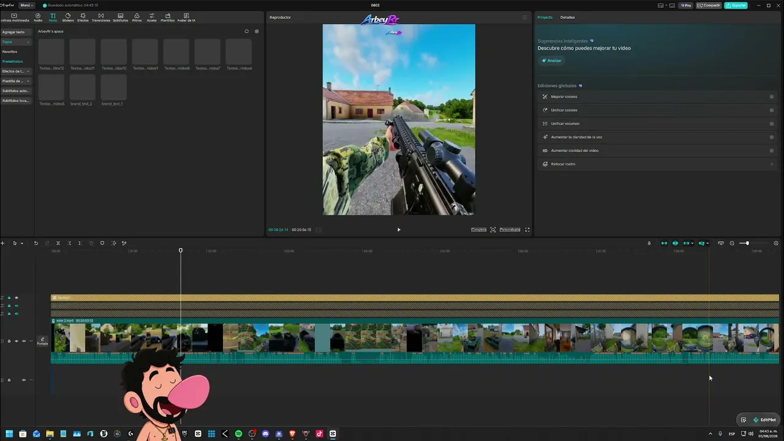784x441 pixels.
Task: Delete left of playhead trim tool
Action: click(69, 243)
